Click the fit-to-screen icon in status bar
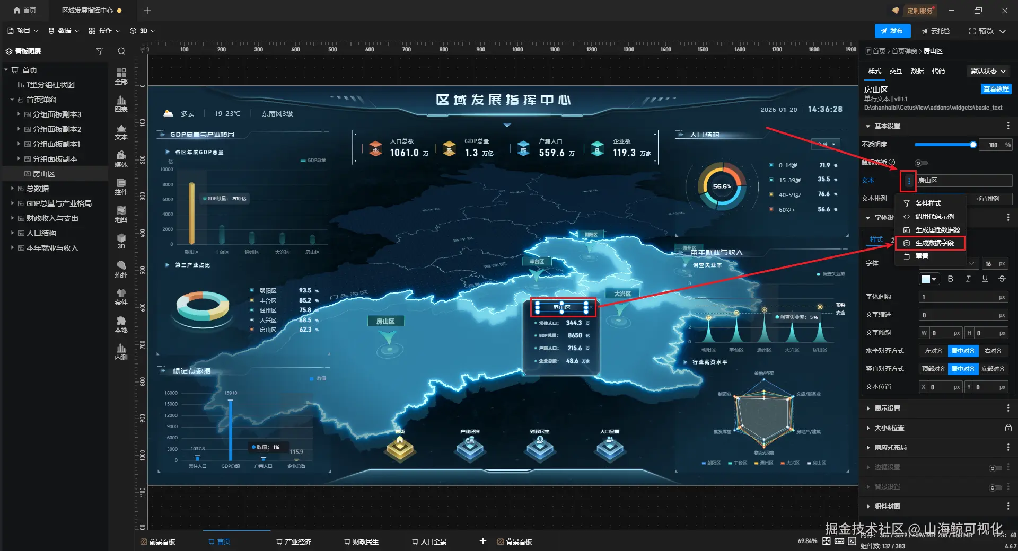This screenshot has height=551, width=1018. 827,541
